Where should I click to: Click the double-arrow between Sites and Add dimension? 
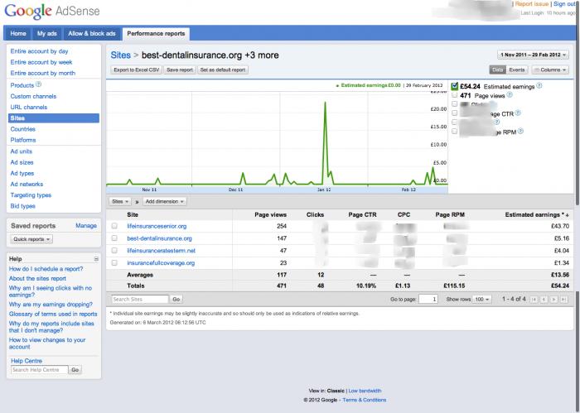138,202
